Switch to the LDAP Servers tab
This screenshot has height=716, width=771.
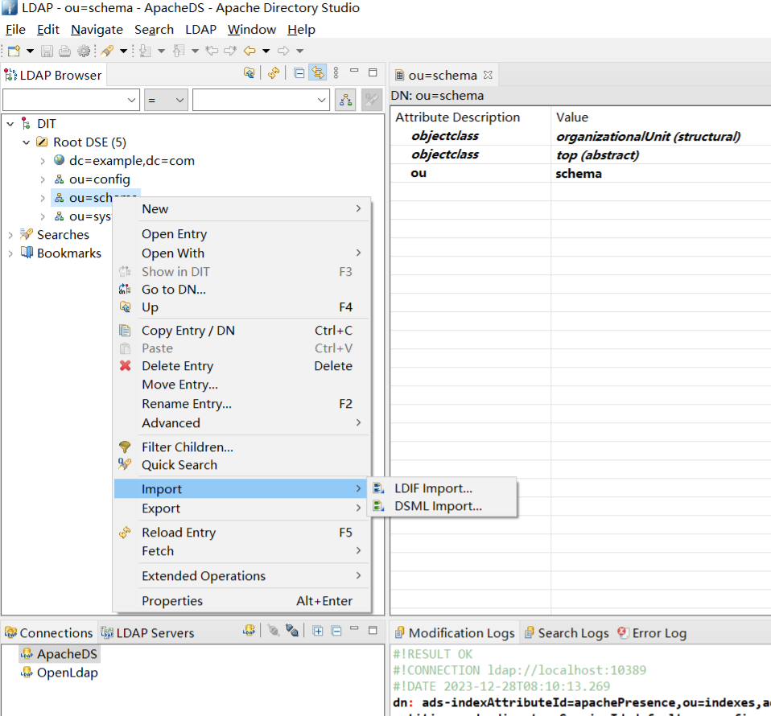[x=148, y=633]
